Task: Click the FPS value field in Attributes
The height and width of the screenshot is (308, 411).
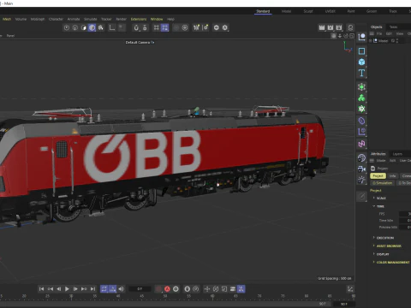Action: coord(405,214)
